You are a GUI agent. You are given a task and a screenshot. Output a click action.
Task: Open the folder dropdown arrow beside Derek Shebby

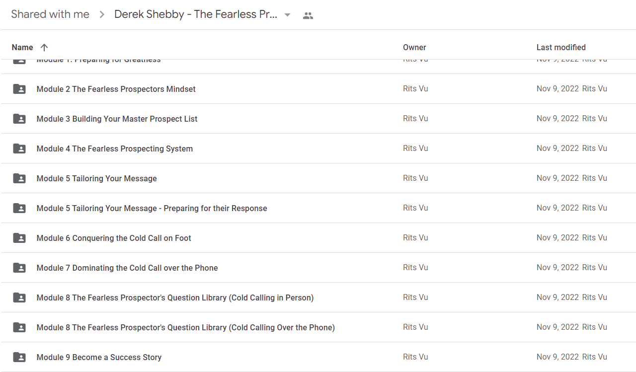pyautogui.click(x=287, y=15)
